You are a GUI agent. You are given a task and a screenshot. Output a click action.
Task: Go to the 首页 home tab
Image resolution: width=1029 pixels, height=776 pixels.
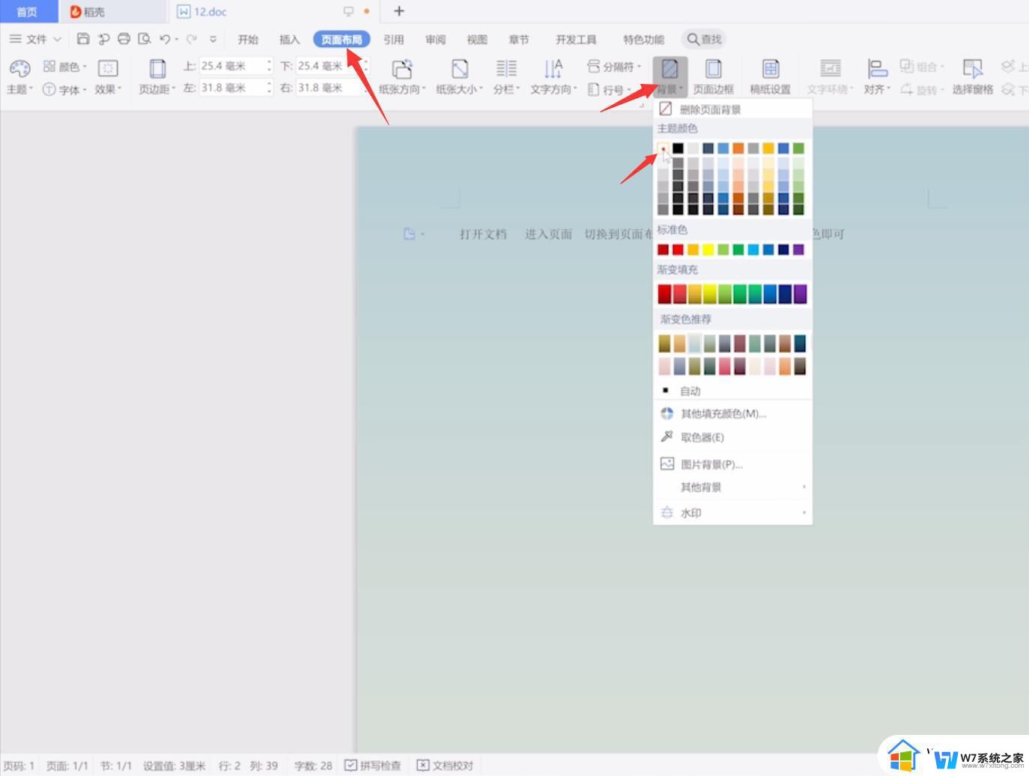pos(28,11)
